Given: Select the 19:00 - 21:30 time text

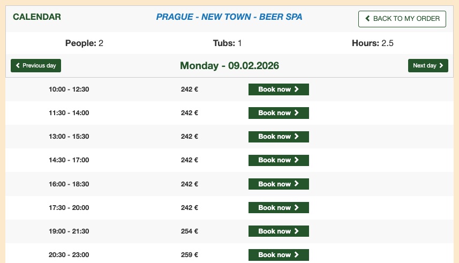Looking at the screenshot, I should coord(69,231).
